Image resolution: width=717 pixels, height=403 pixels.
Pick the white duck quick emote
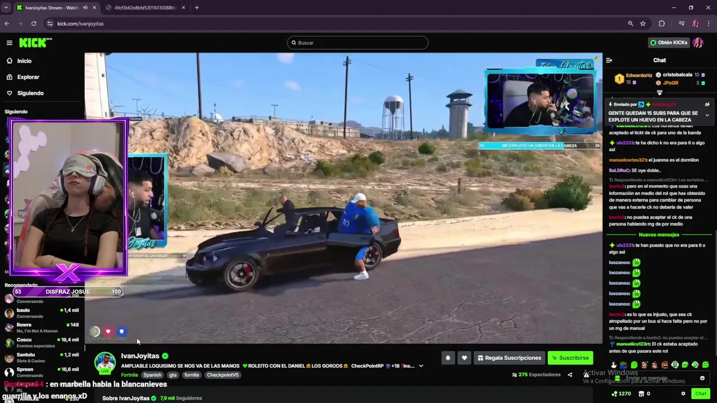click(x=614, y=365)
